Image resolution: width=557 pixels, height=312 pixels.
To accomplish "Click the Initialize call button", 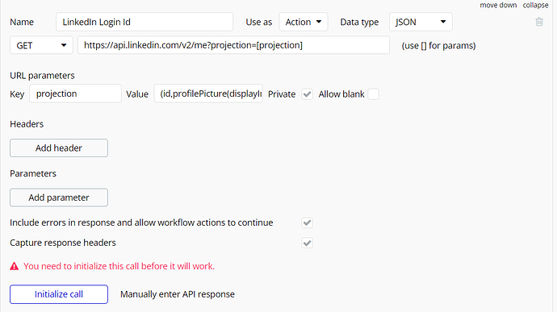I will (59, 294).
